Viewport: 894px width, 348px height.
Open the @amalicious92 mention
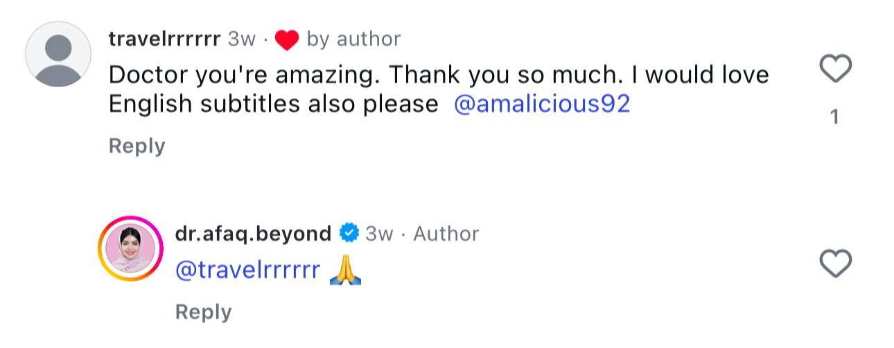pyautogui.click(x=541, y=104)
